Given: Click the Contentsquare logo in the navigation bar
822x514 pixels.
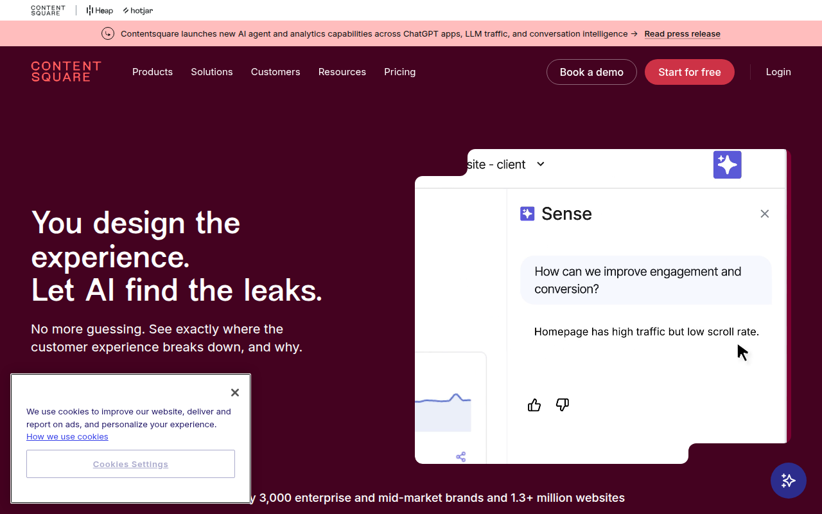Looking at the screenshot, I should tap(66, 72).
